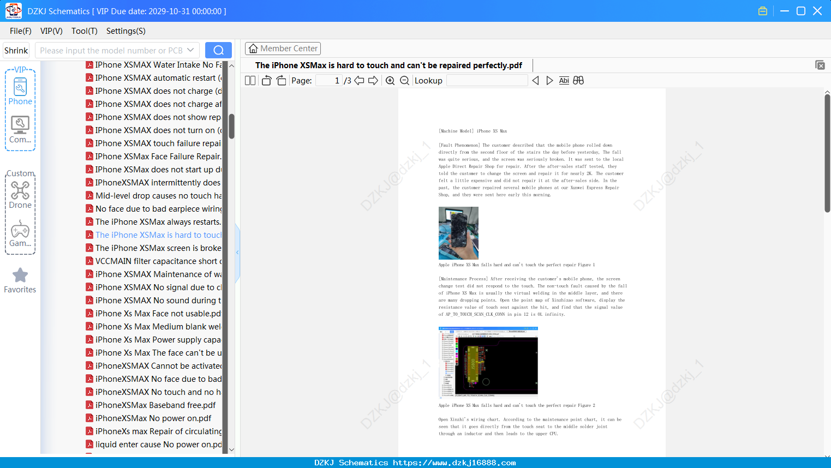Image resolution: width=831 pixels, height=468 pixels.
Task: Click the yellow toolbox icon in title bar
Action: [x=763, y=11]
